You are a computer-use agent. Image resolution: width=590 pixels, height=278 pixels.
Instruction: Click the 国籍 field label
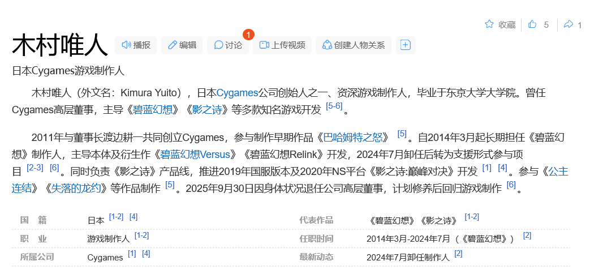pos(33,220)
